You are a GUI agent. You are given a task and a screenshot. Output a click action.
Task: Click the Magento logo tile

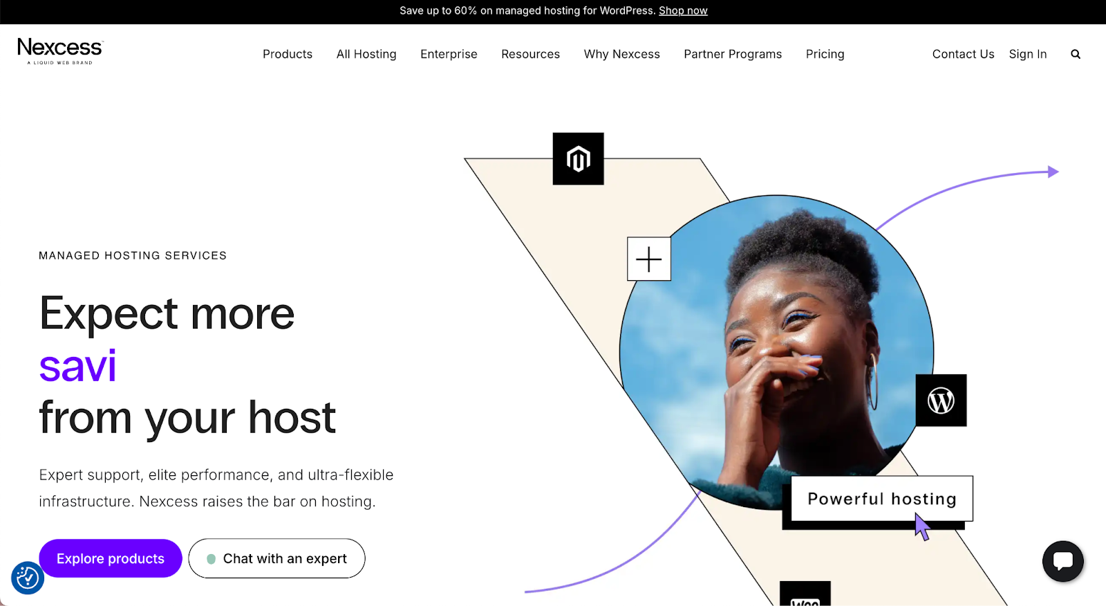pos(579,158)
